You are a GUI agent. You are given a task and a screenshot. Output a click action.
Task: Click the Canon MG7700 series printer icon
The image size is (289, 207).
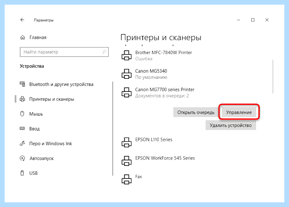point(126,92)
